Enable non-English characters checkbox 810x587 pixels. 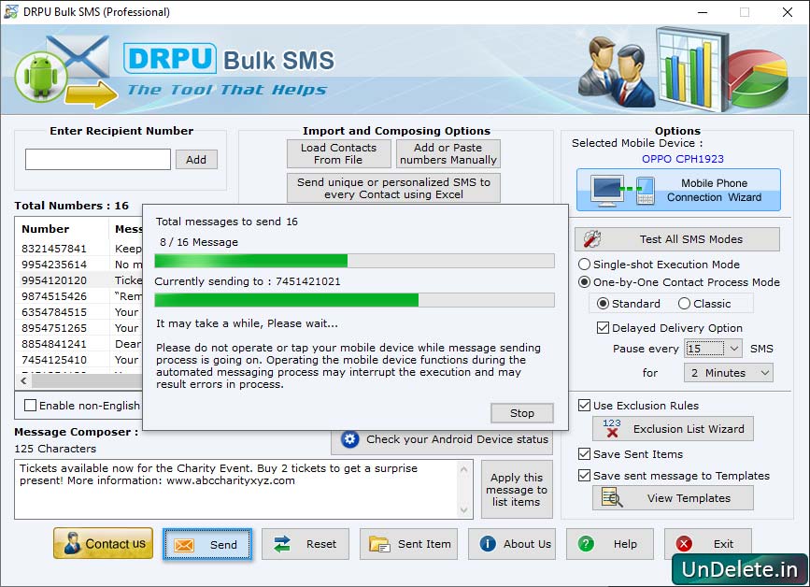tap(31, 405)
